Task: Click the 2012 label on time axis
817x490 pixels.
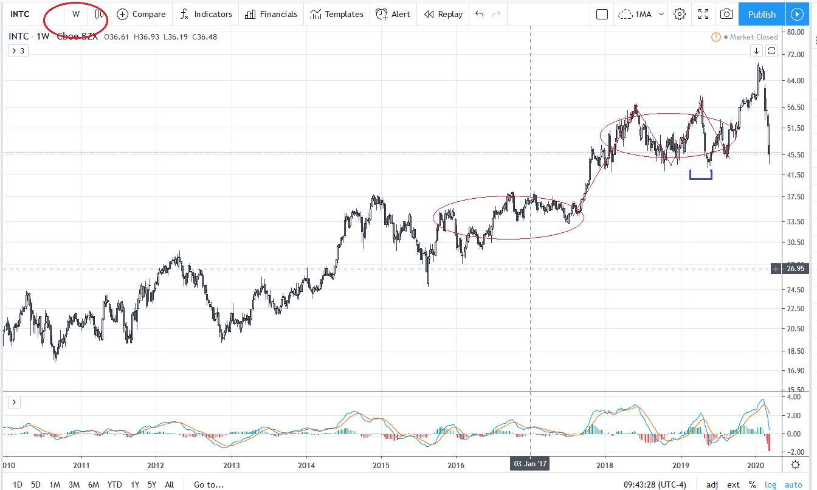Action: tap(156, 465)
